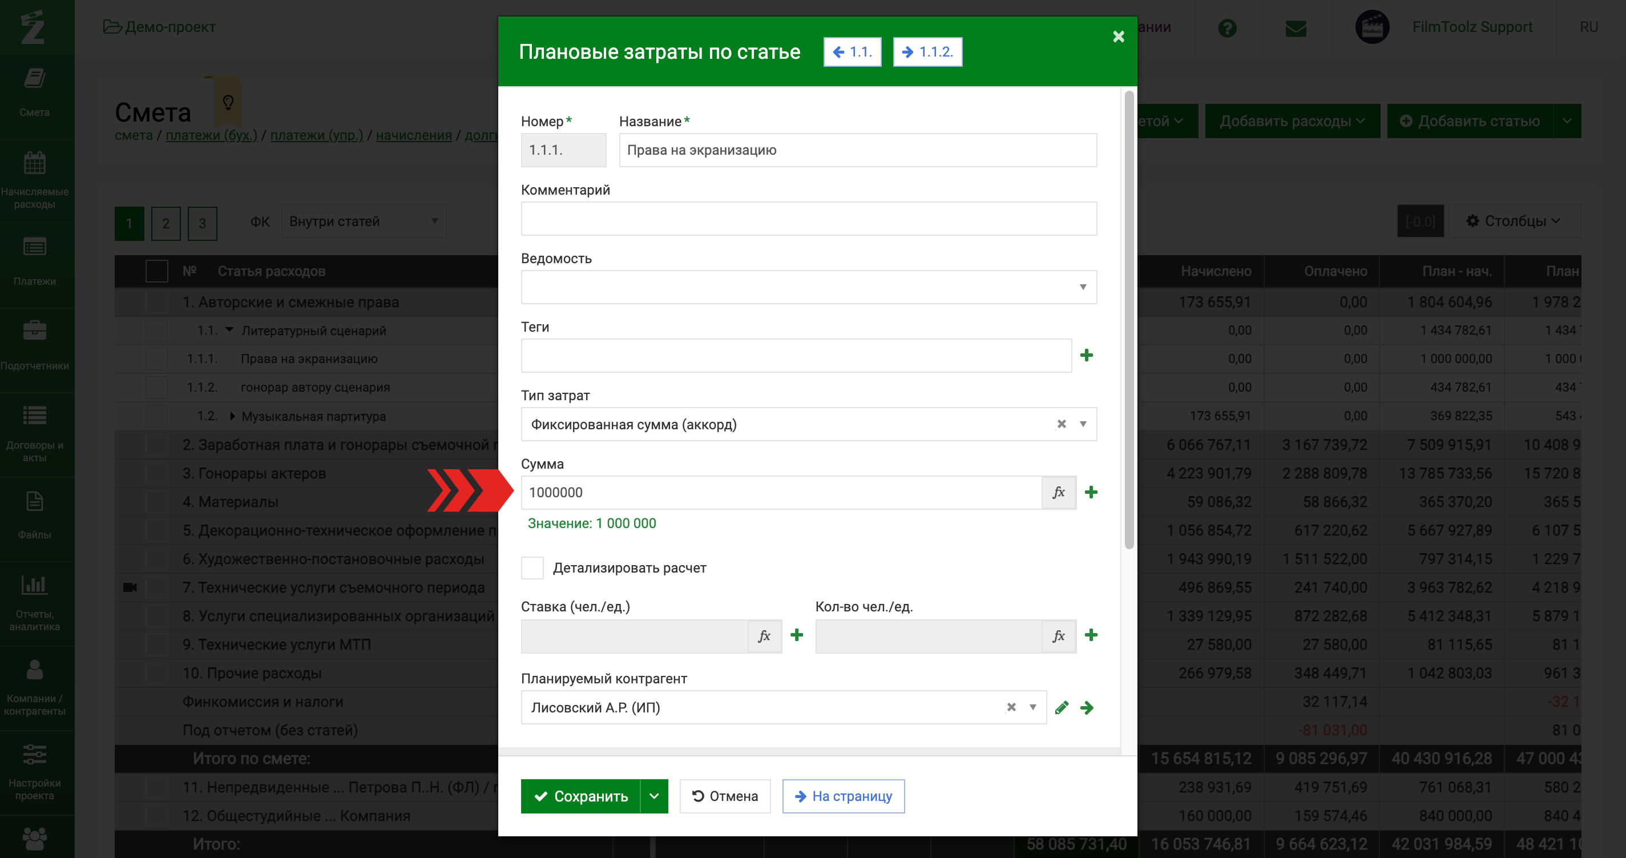
Task: Open the Смета sidebar section
Action: (35, 93)
